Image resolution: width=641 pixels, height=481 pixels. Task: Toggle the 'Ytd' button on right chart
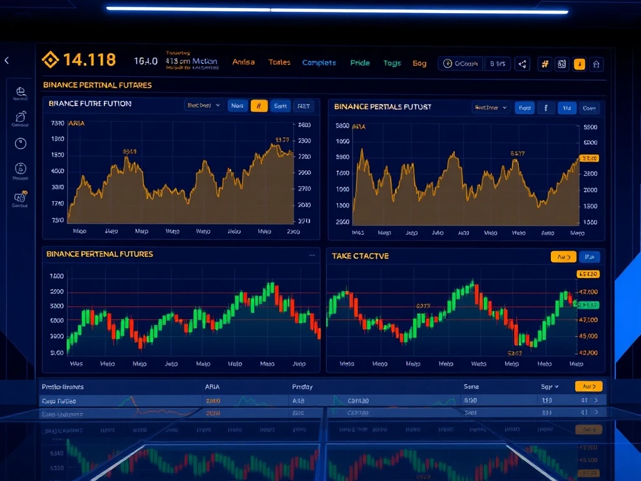(x=567, y=108)
